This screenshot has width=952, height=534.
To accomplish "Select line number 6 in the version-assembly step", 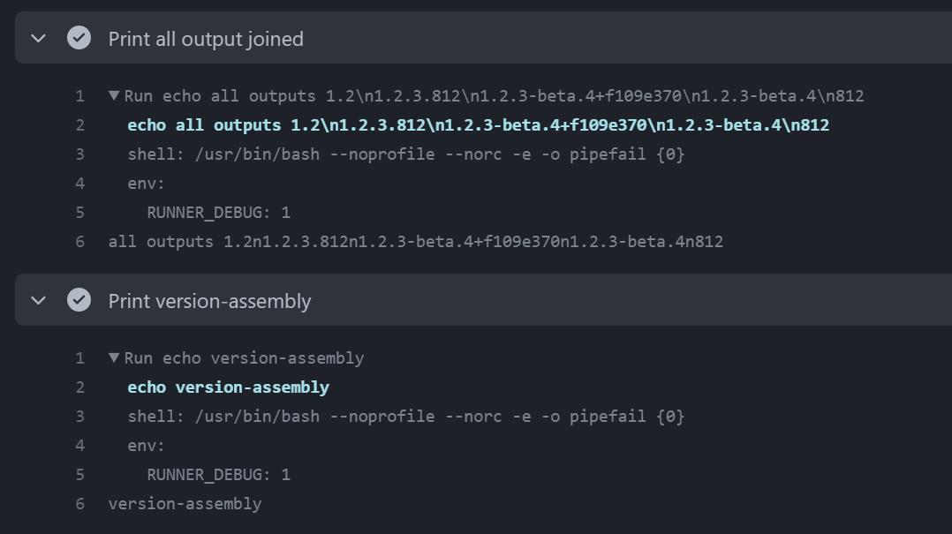I will (x=79, y=503).
